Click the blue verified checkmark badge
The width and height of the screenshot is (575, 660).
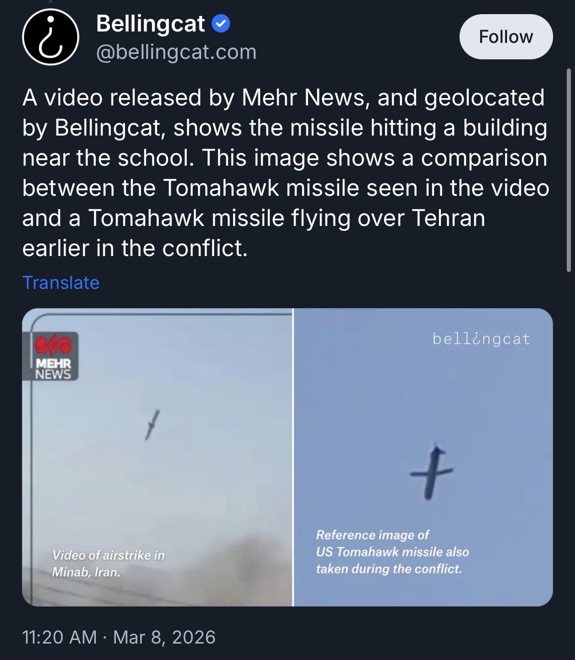click(222, 23)
